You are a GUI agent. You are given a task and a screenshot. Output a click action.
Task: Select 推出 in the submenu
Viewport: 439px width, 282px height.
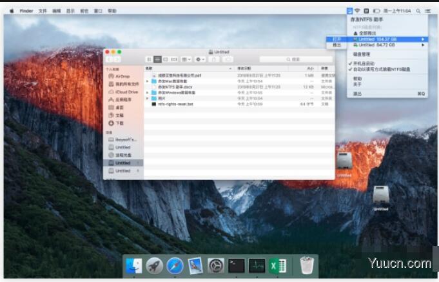[337, 45]
